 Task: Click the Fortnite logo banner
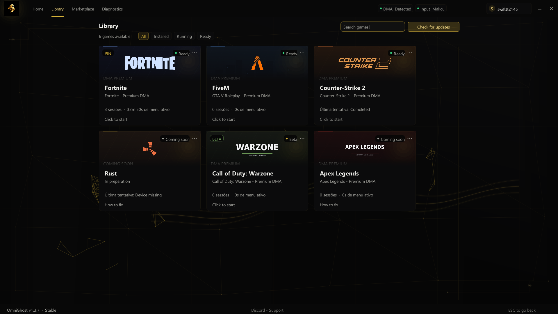pos(150,63)
